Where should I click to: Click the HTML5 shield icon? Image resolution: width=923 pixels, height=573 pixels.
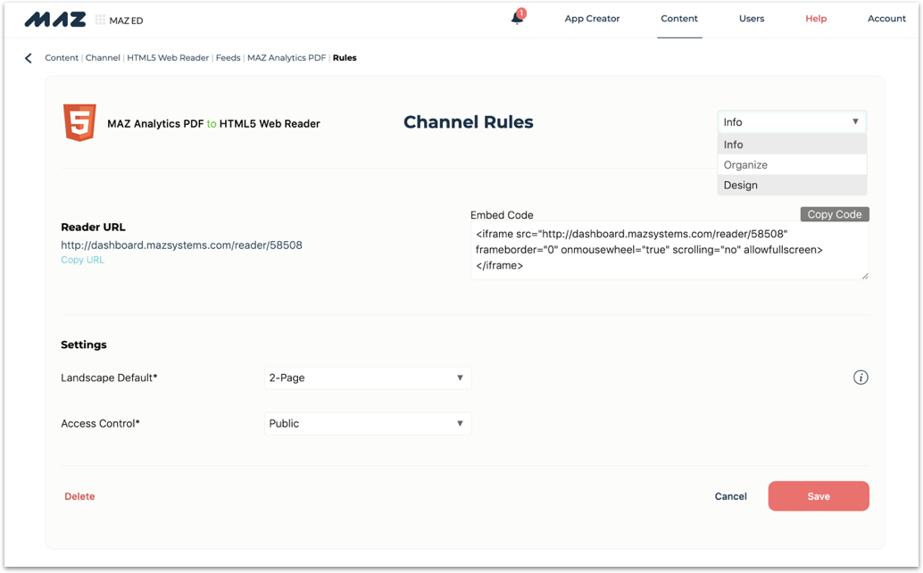pos(79,122)
